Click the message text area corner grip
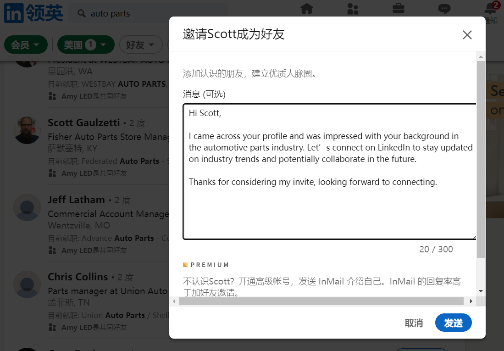The height and width of the screenshot is (351, 504). [x=474, y=237]
